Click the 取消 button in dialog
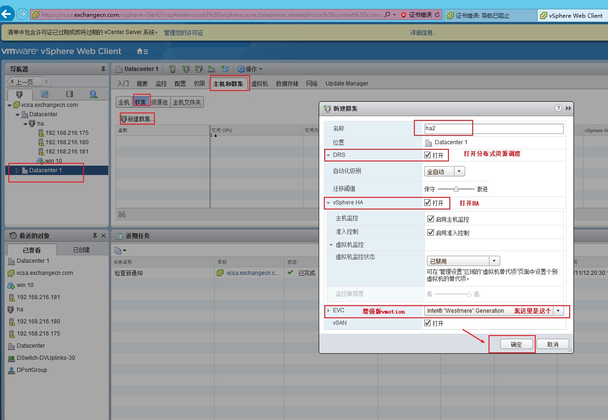Screen dimensions: 608x420 (552, 344)
